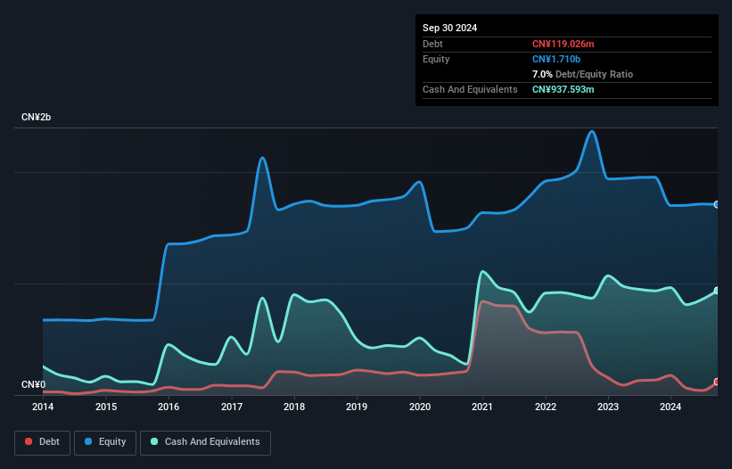Toggle the Debt series legend button

pos(43,442)
